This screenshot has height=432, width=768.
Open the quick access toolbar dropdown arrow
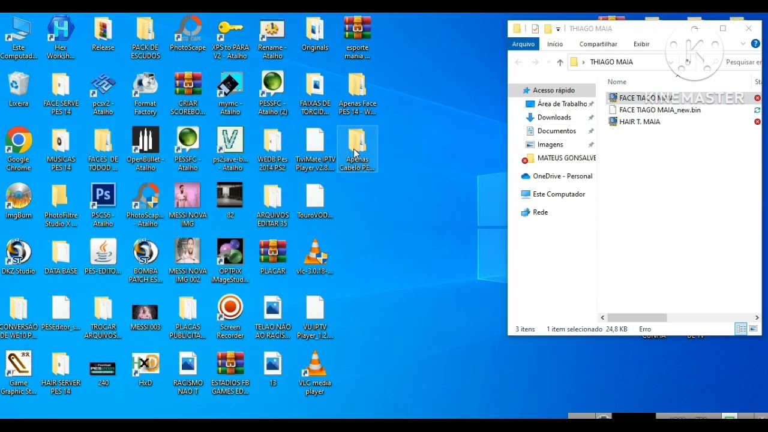pos(558,29)
